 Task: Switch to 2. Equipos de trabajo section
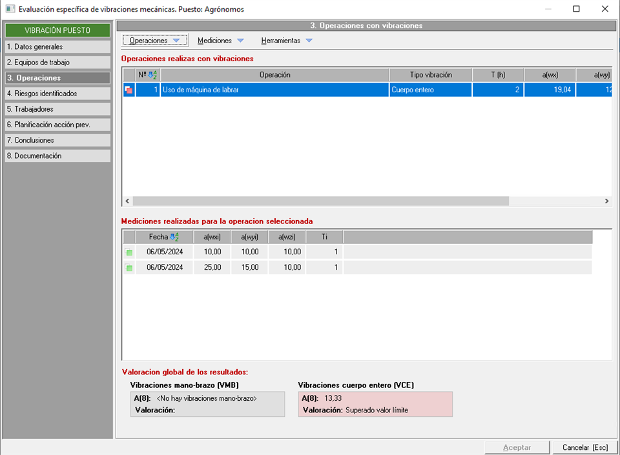point(57,63)
